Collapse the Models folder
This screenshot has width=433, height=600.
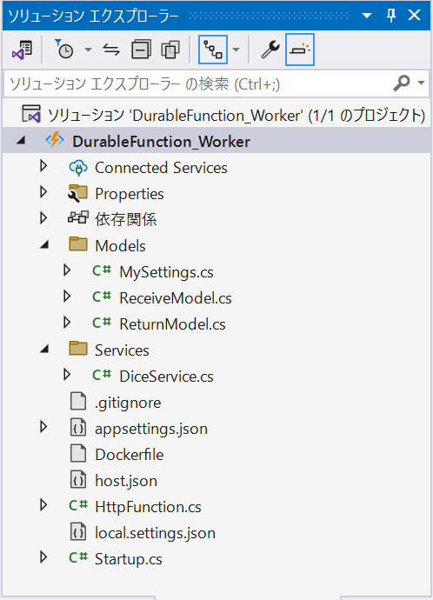pyautogui.click(x=44, y=245)
